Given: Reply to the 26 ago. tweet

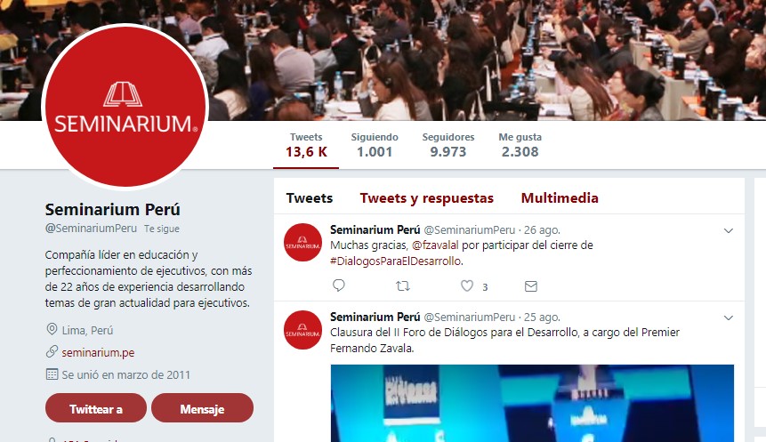Looking at the screenshot, I should click(x=339, y=285).
